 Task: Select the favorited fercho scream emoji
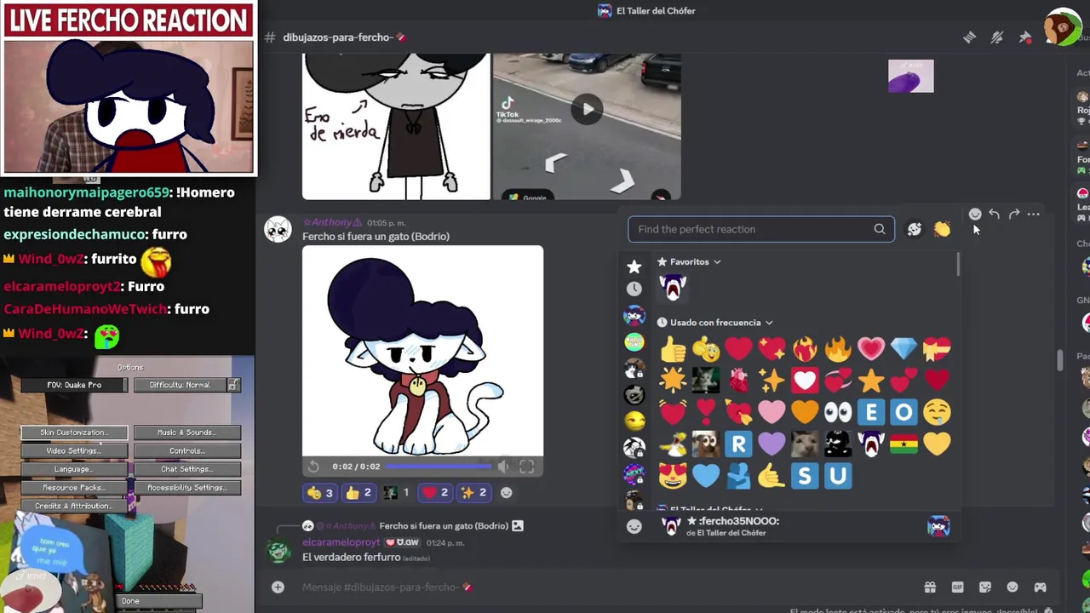click(673, 288)
